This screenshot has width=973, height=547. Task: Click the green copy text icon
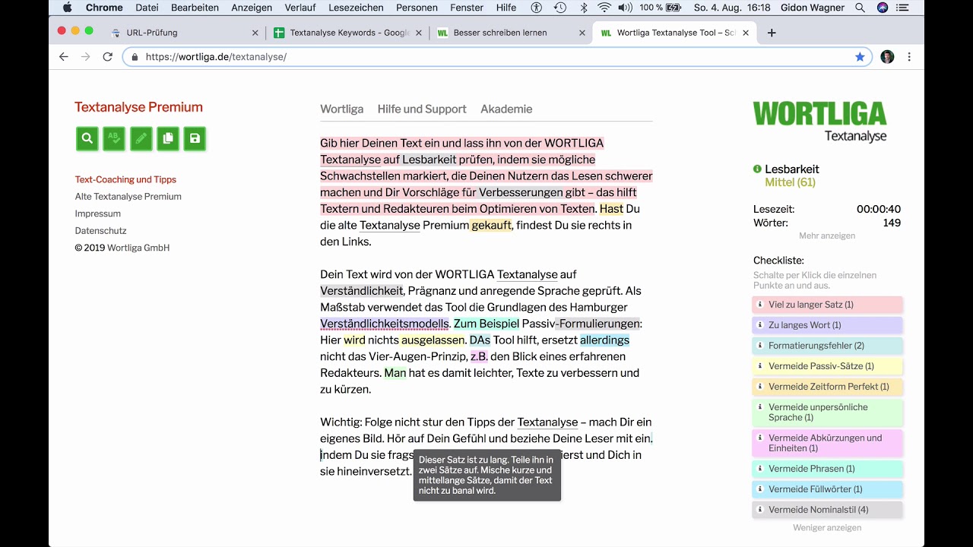point(168,139)
